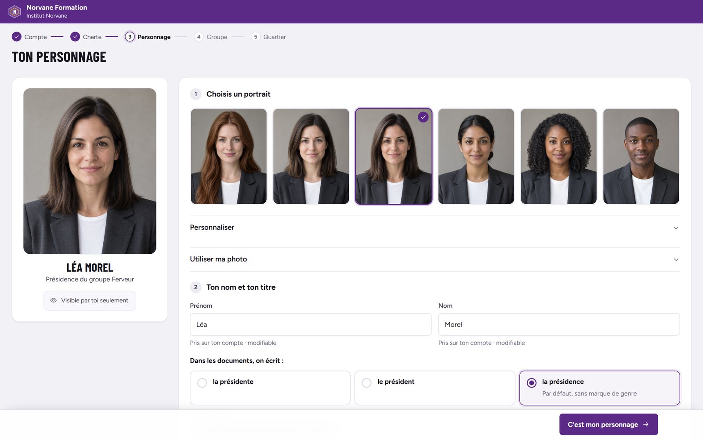Go back to the Compte step
Screen dimensions: 703x439
coord(29,37)
